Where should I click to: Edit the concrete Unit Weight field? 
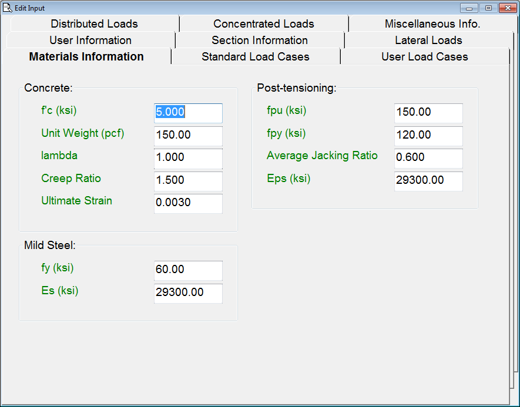point(188,135)
